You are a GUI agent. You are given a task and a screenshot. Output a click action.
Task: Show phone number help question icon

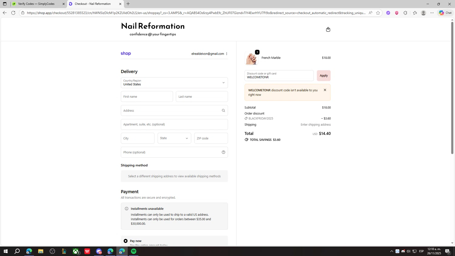pyautogui.click(x=223, y=152)
